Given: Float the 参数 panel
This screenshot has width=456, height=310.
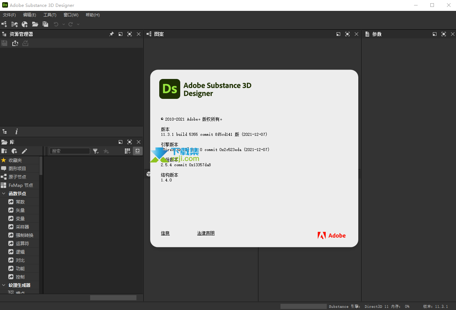Looking at the screenshot, I should point(435,34).
